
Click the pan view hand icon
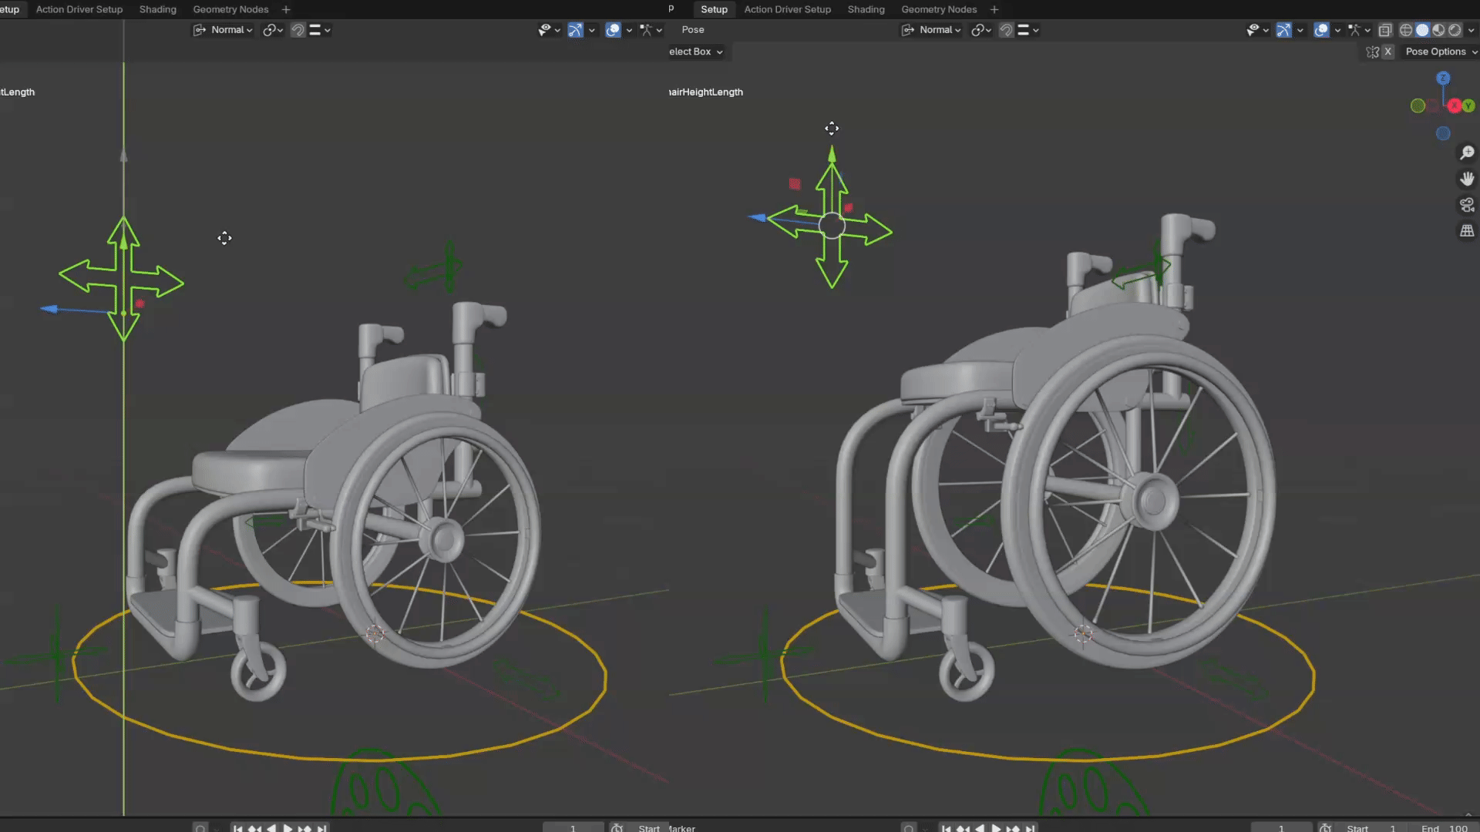tap(1467, 179)
